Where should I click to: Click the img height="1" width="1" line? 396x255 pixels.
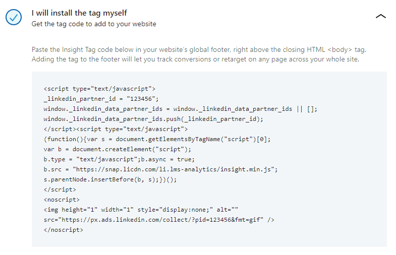pos(141,210)
